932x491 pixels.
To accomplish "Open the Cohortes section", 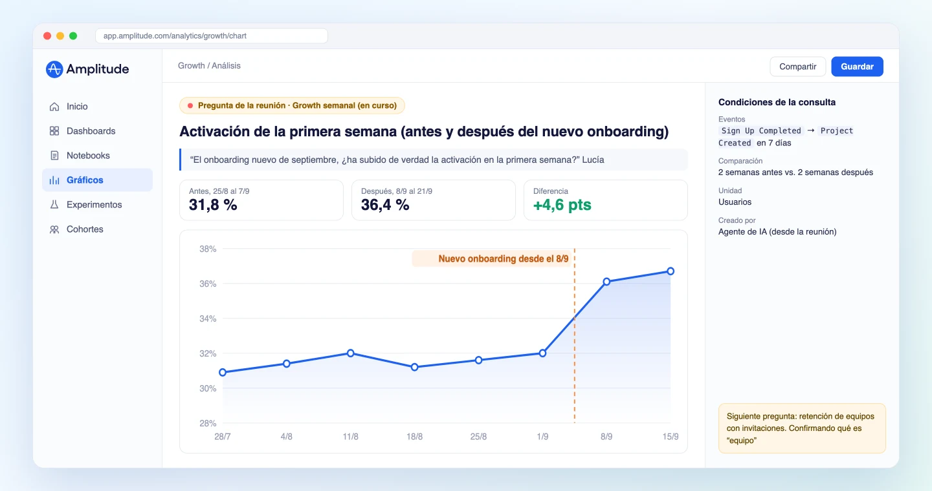I will coord(97,229).
